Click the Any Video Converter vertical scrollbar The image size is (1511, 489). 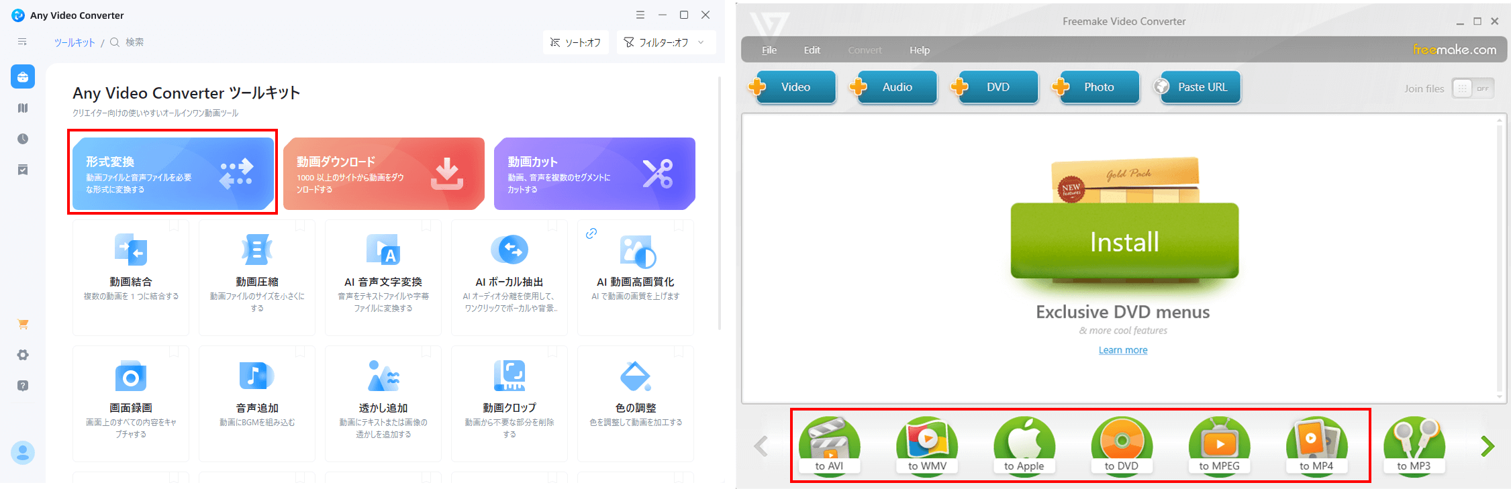[720, 203]
